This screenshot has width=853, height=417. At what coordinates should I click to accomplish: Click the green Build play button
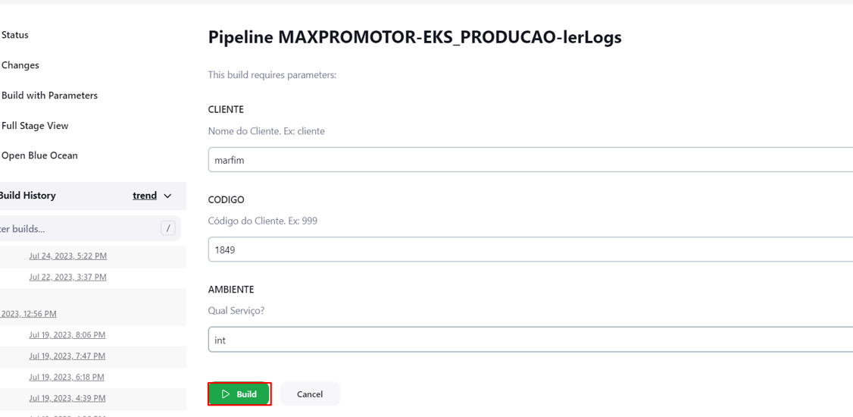239,394
